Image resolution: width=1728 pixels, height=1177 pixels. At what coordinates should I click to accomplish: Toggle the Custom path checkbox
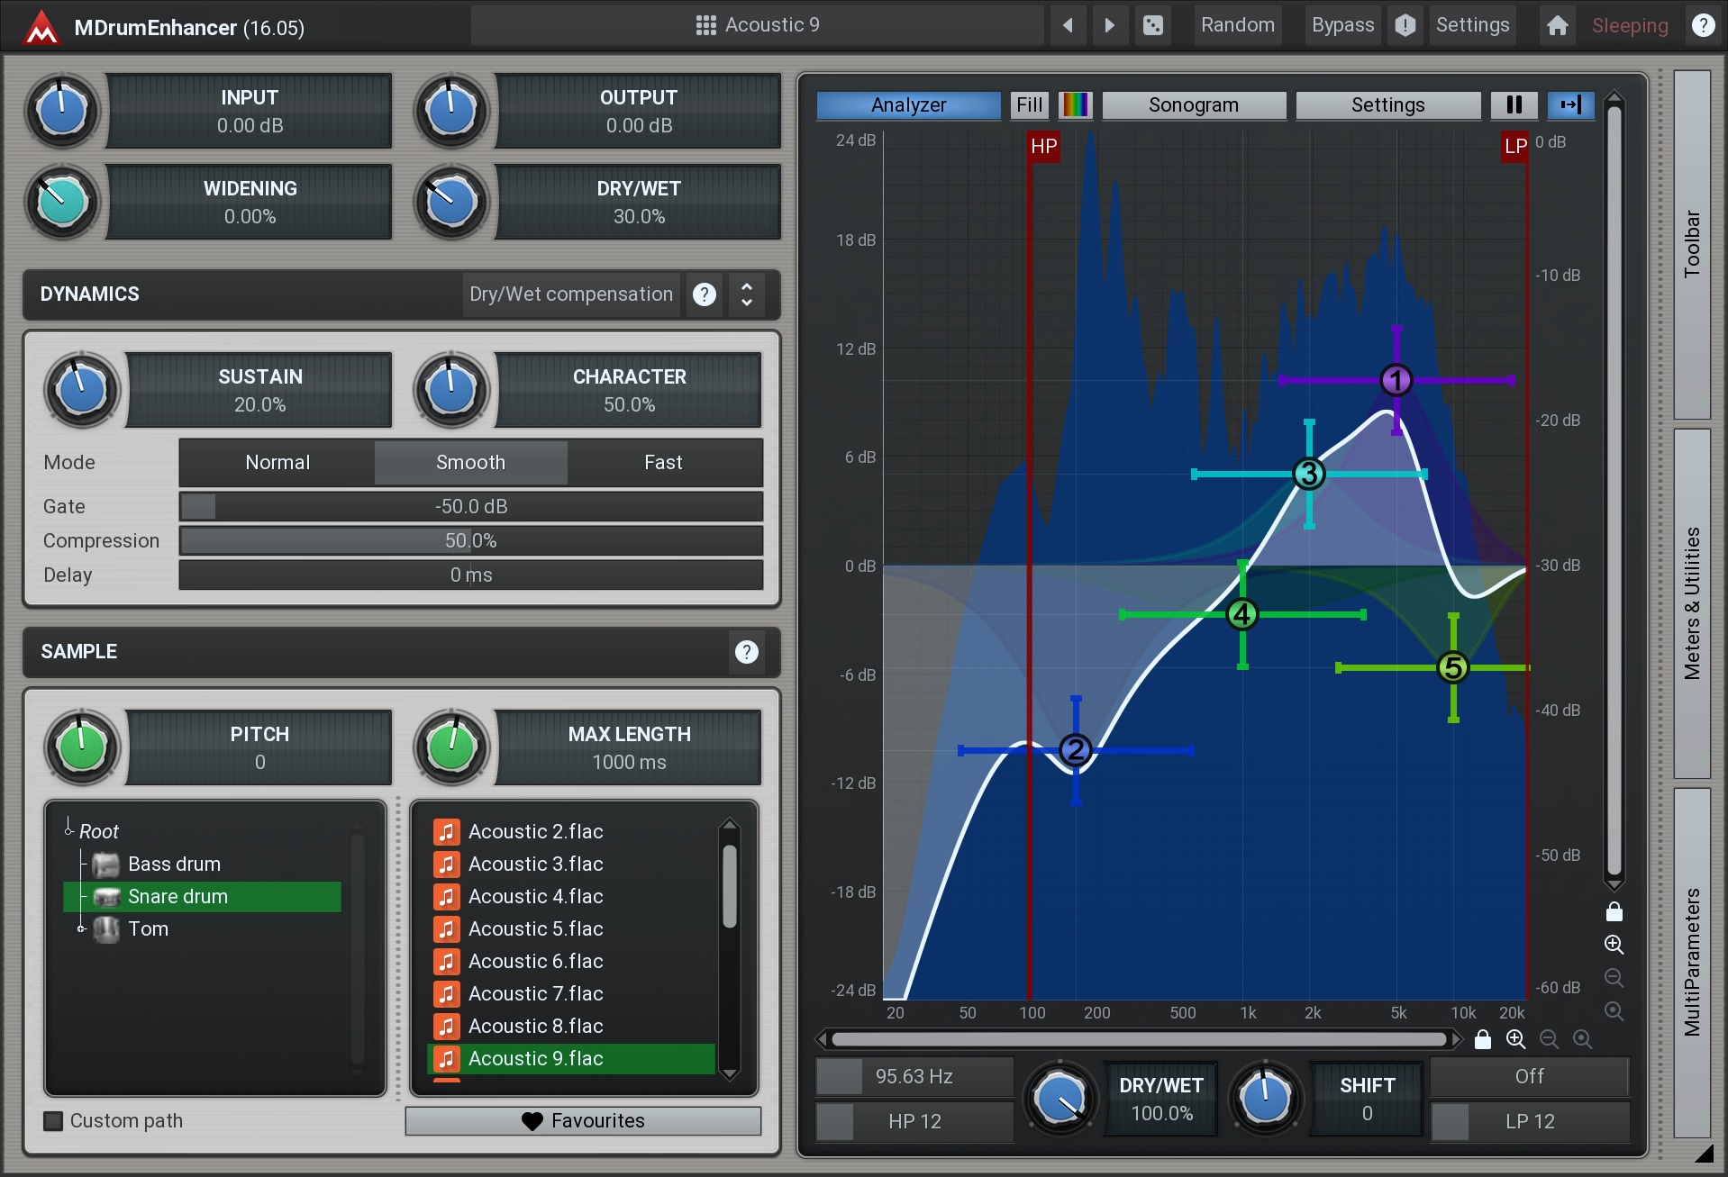(x=54, y=1121)
